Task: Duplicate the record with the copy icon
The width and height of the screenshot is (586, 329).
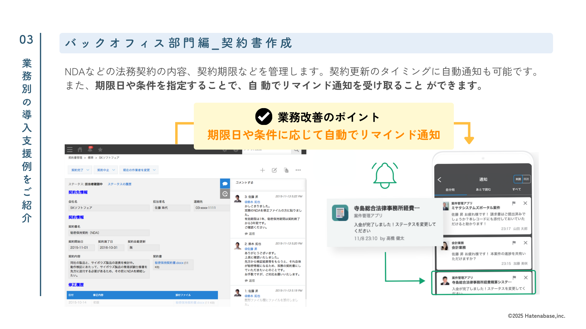Action: coord(286,170)
